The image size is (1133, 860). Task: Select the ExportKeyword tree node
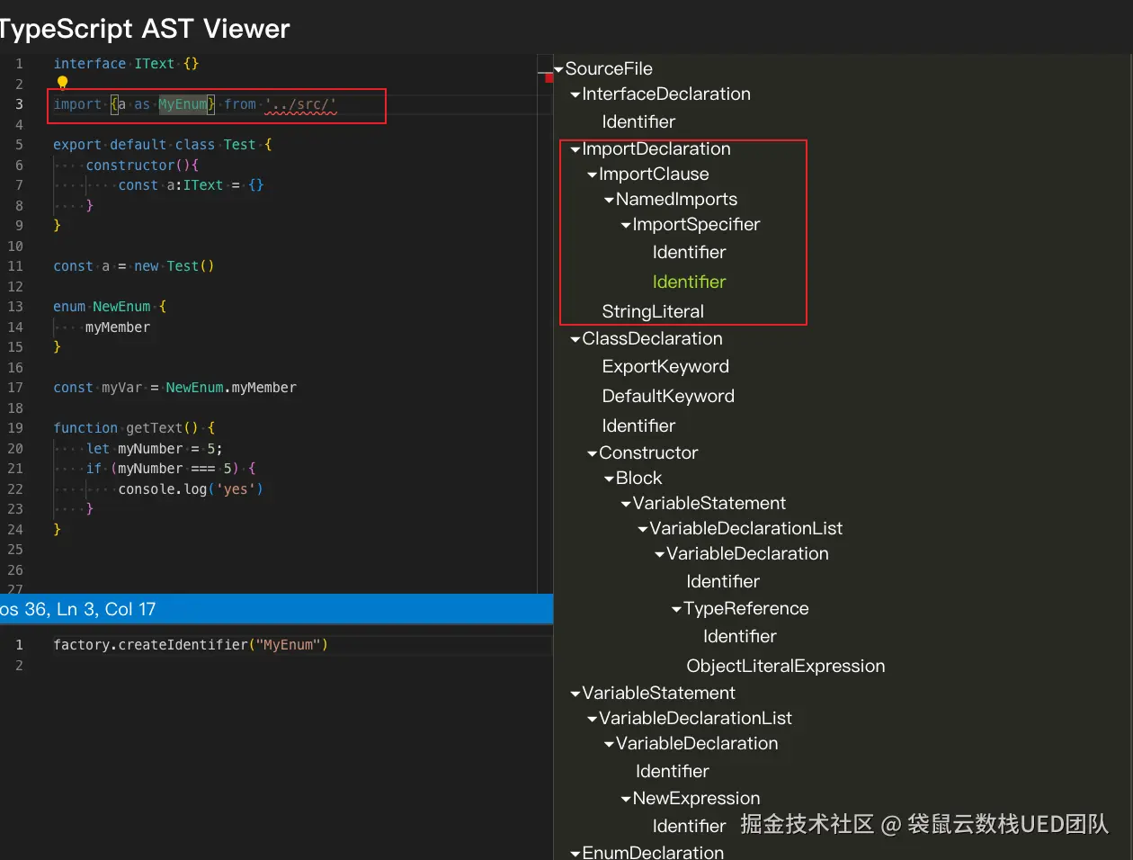click(665, 366)
